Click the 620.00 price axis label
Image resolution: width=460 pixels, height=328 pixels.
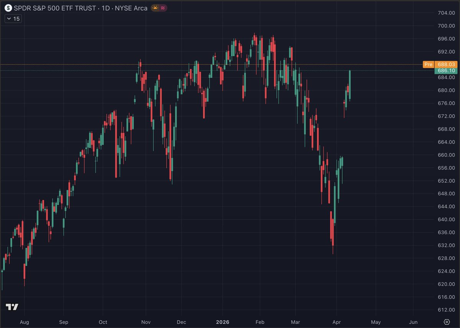446,284
